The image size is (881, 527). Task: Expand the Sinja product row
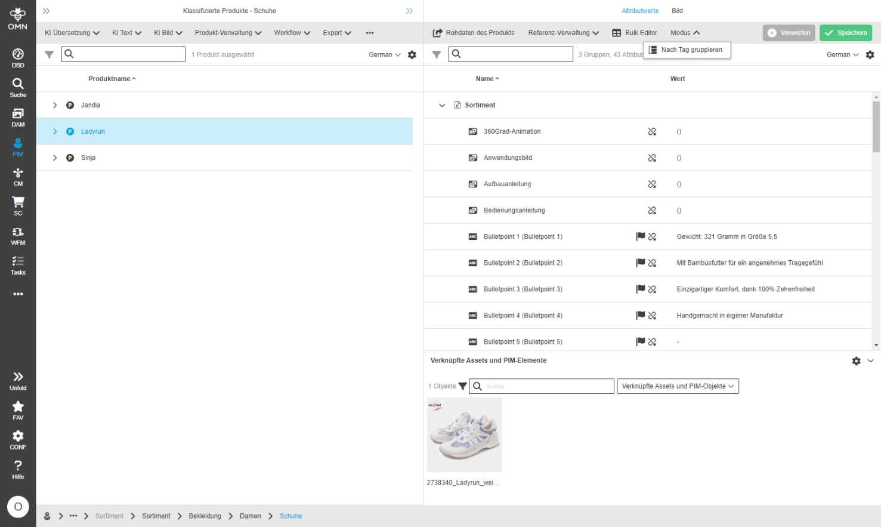(x=55, y=158)
